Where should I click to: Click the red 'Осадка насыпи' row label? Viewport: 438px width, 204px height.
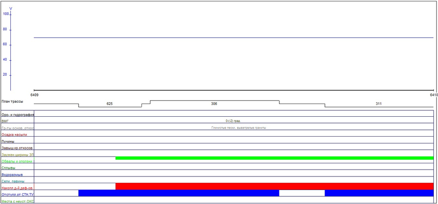pos(14,135)
